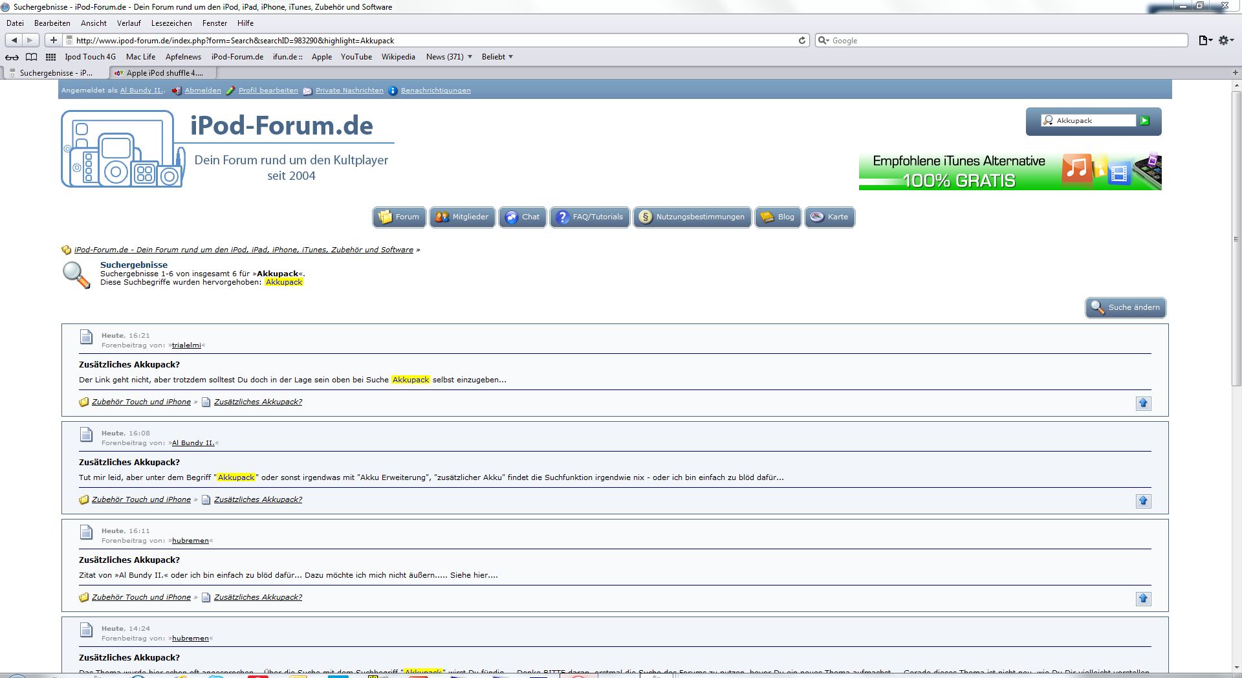Open the Ansicht menu
The height and width of the screenshot is (678, 1242).
coord(94,23)
